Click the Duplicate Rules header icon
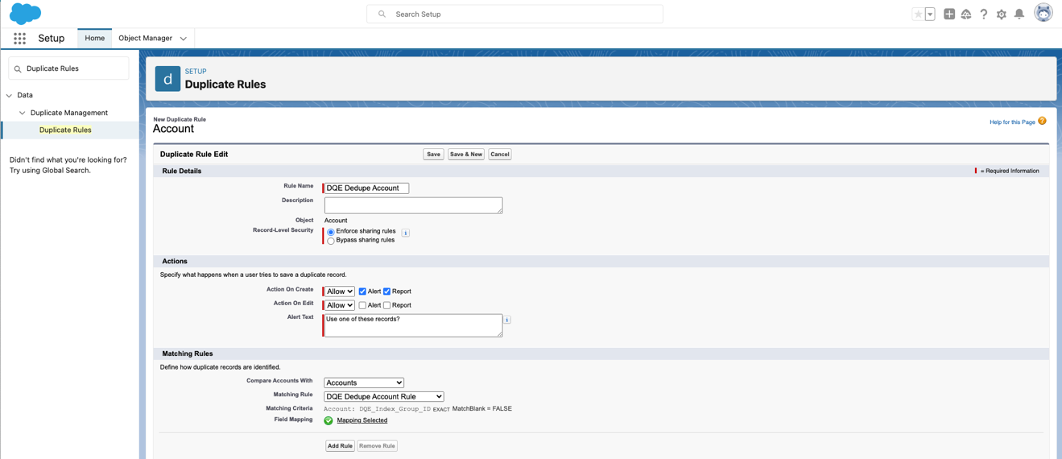 (167, 78)
